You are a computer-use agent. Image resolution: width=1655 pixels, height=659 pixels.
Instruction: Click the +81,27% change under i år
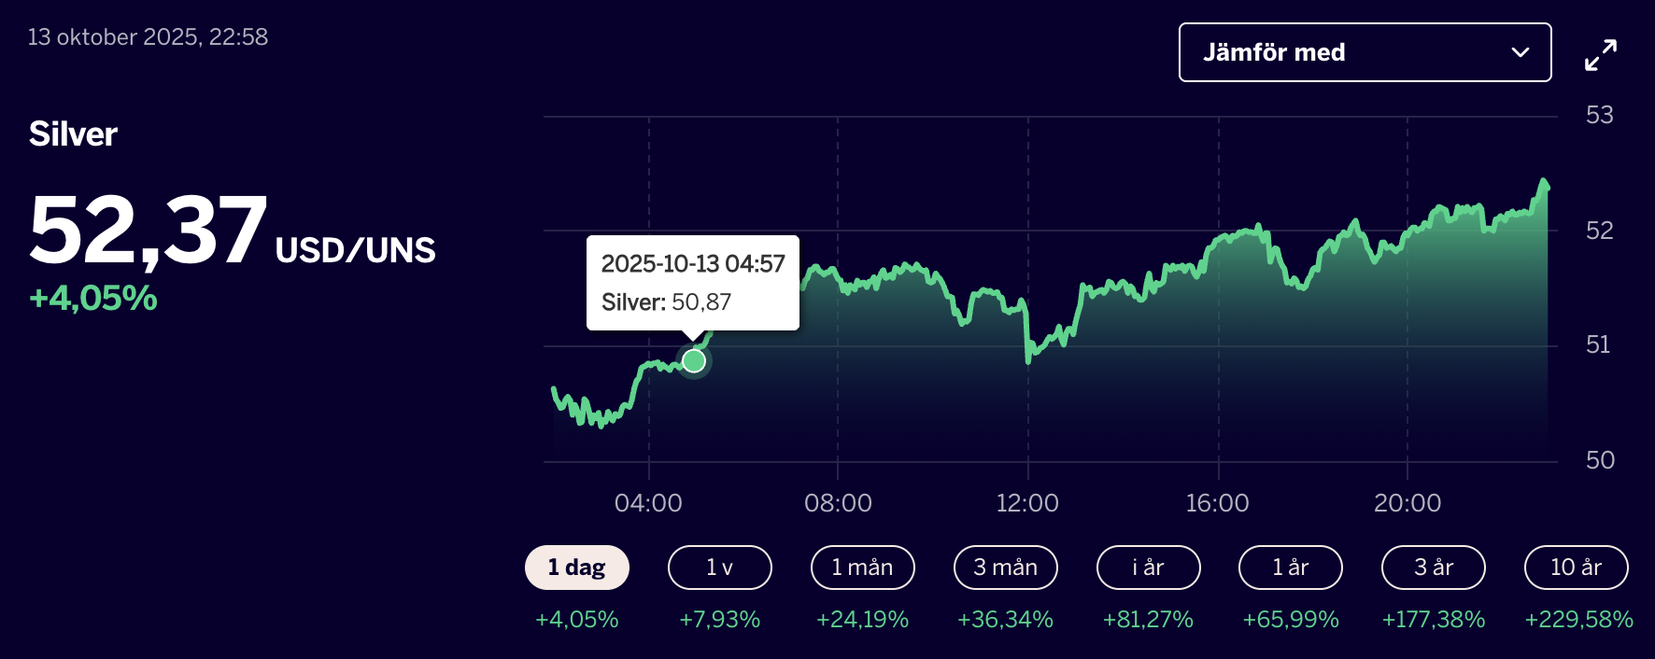(x=1148, y=620)
